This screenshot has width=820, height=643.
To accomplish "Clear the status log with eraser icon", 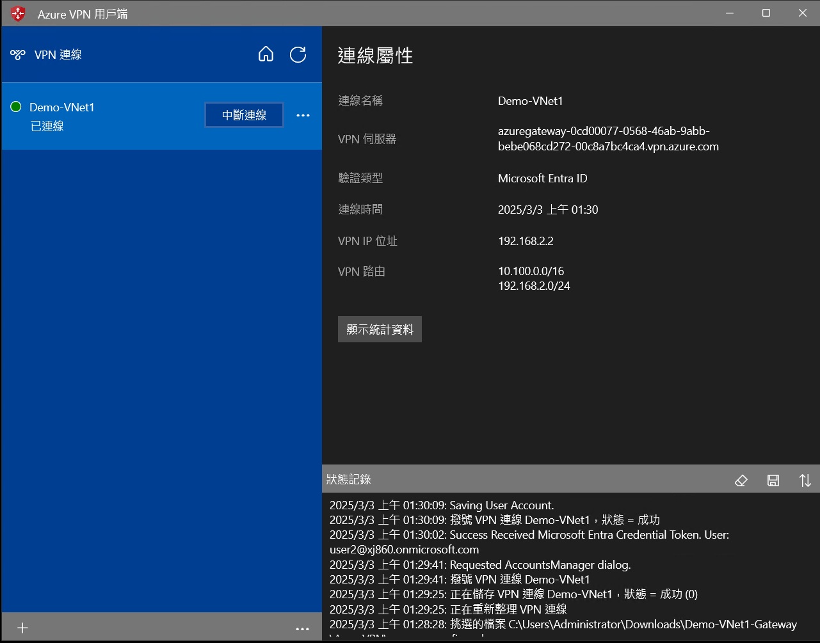I will tap(741, 480).
